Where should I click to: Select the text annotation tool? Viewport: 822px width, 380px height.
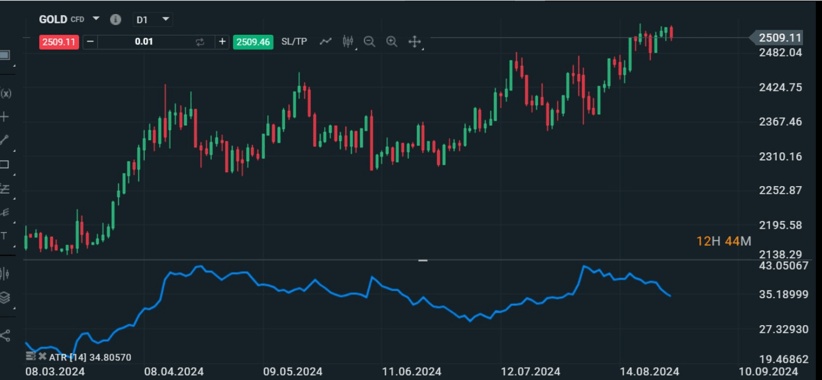4,236
